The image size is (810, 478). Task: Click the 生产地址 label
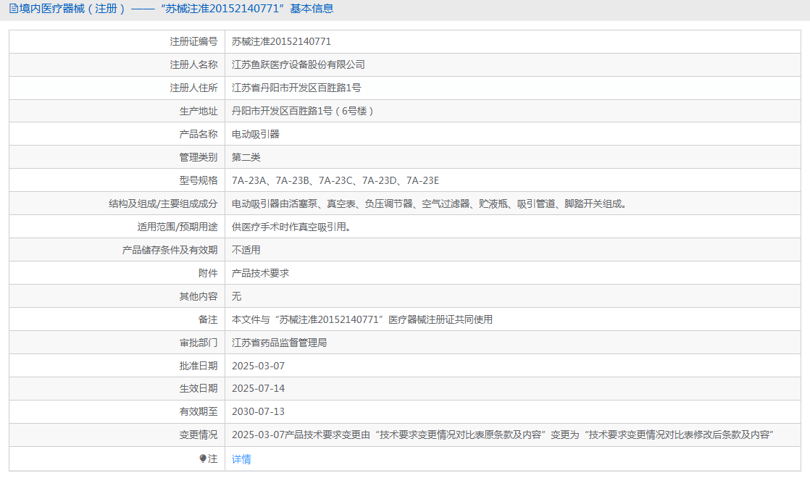pos(199,111)
